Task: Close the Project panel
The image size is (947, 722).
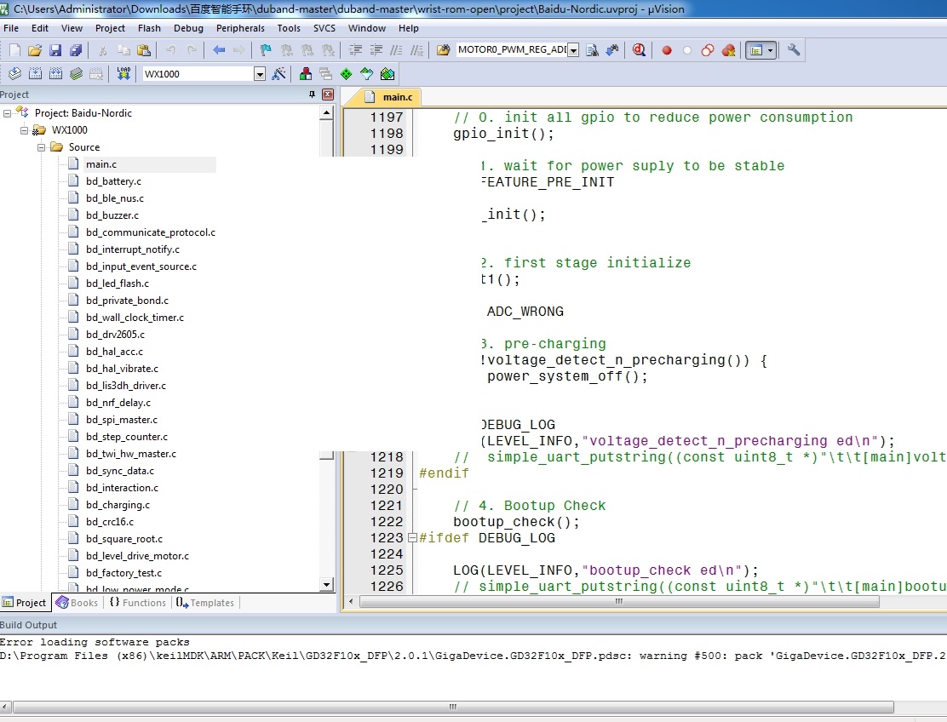Action: pos(328,95)
